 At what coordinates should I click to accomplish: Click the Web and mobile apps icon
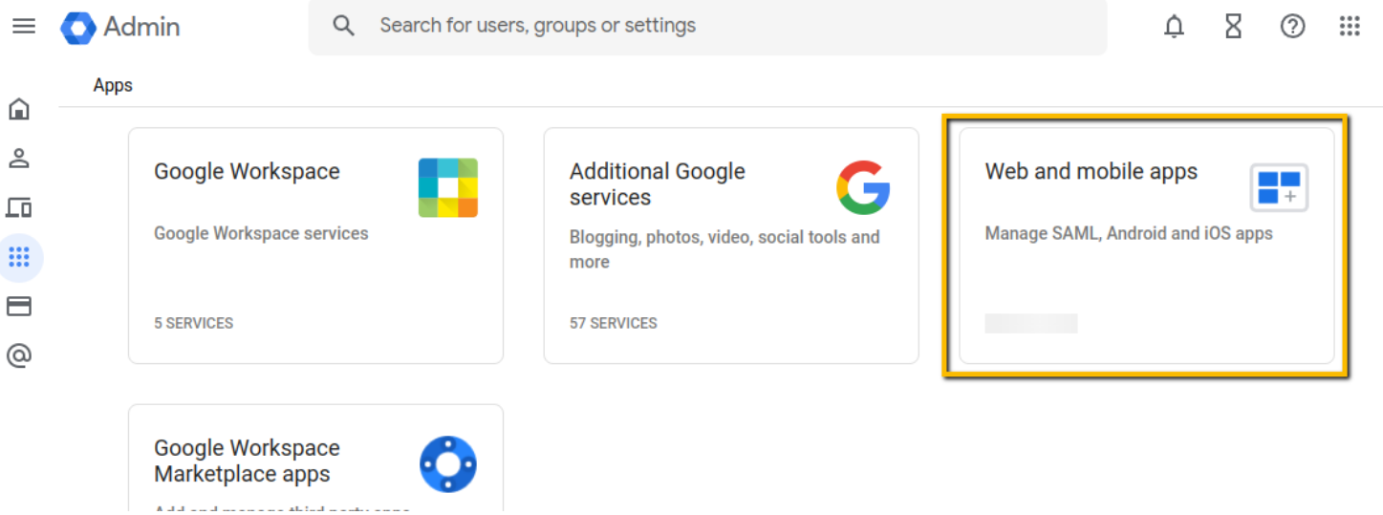pos(1279,187)
